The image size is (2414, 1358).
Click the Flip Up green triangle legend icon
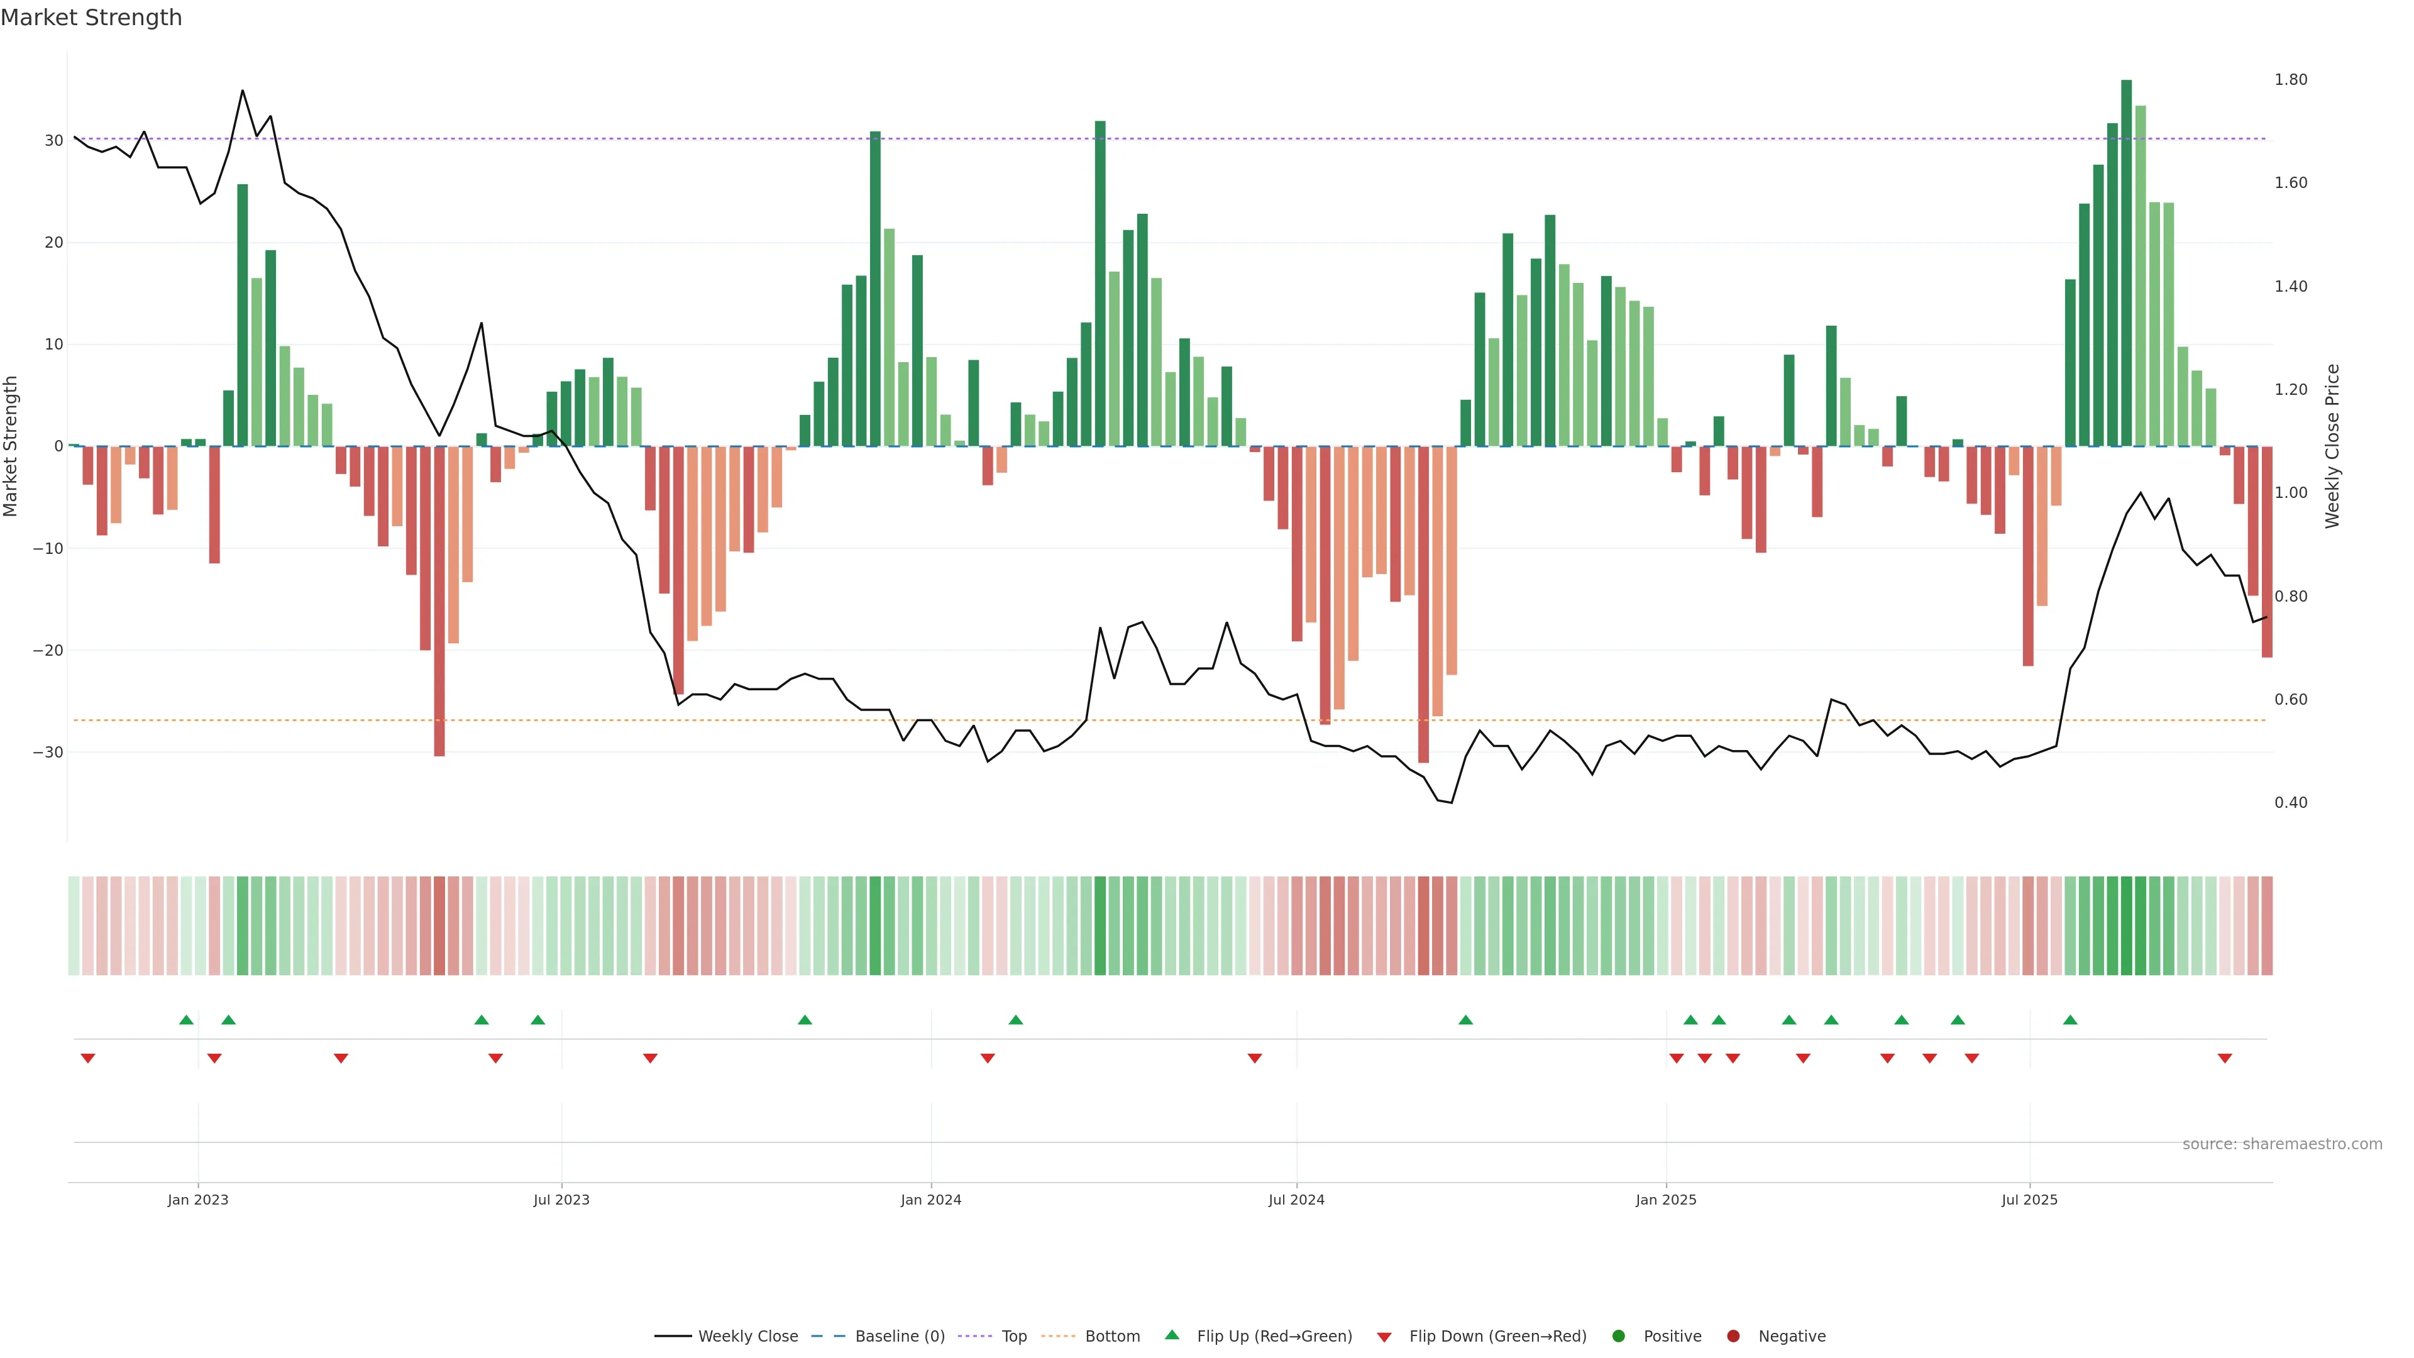(x=1171, y=1335)
